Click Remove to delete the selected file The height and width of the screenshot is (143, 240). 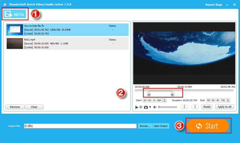click(x=15, y=107)
